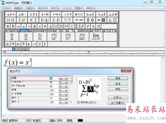Viewport: 166px width, 123px height.
Task: Open the operator symbols palette (±•⊗)
Action: coord(45,14)
